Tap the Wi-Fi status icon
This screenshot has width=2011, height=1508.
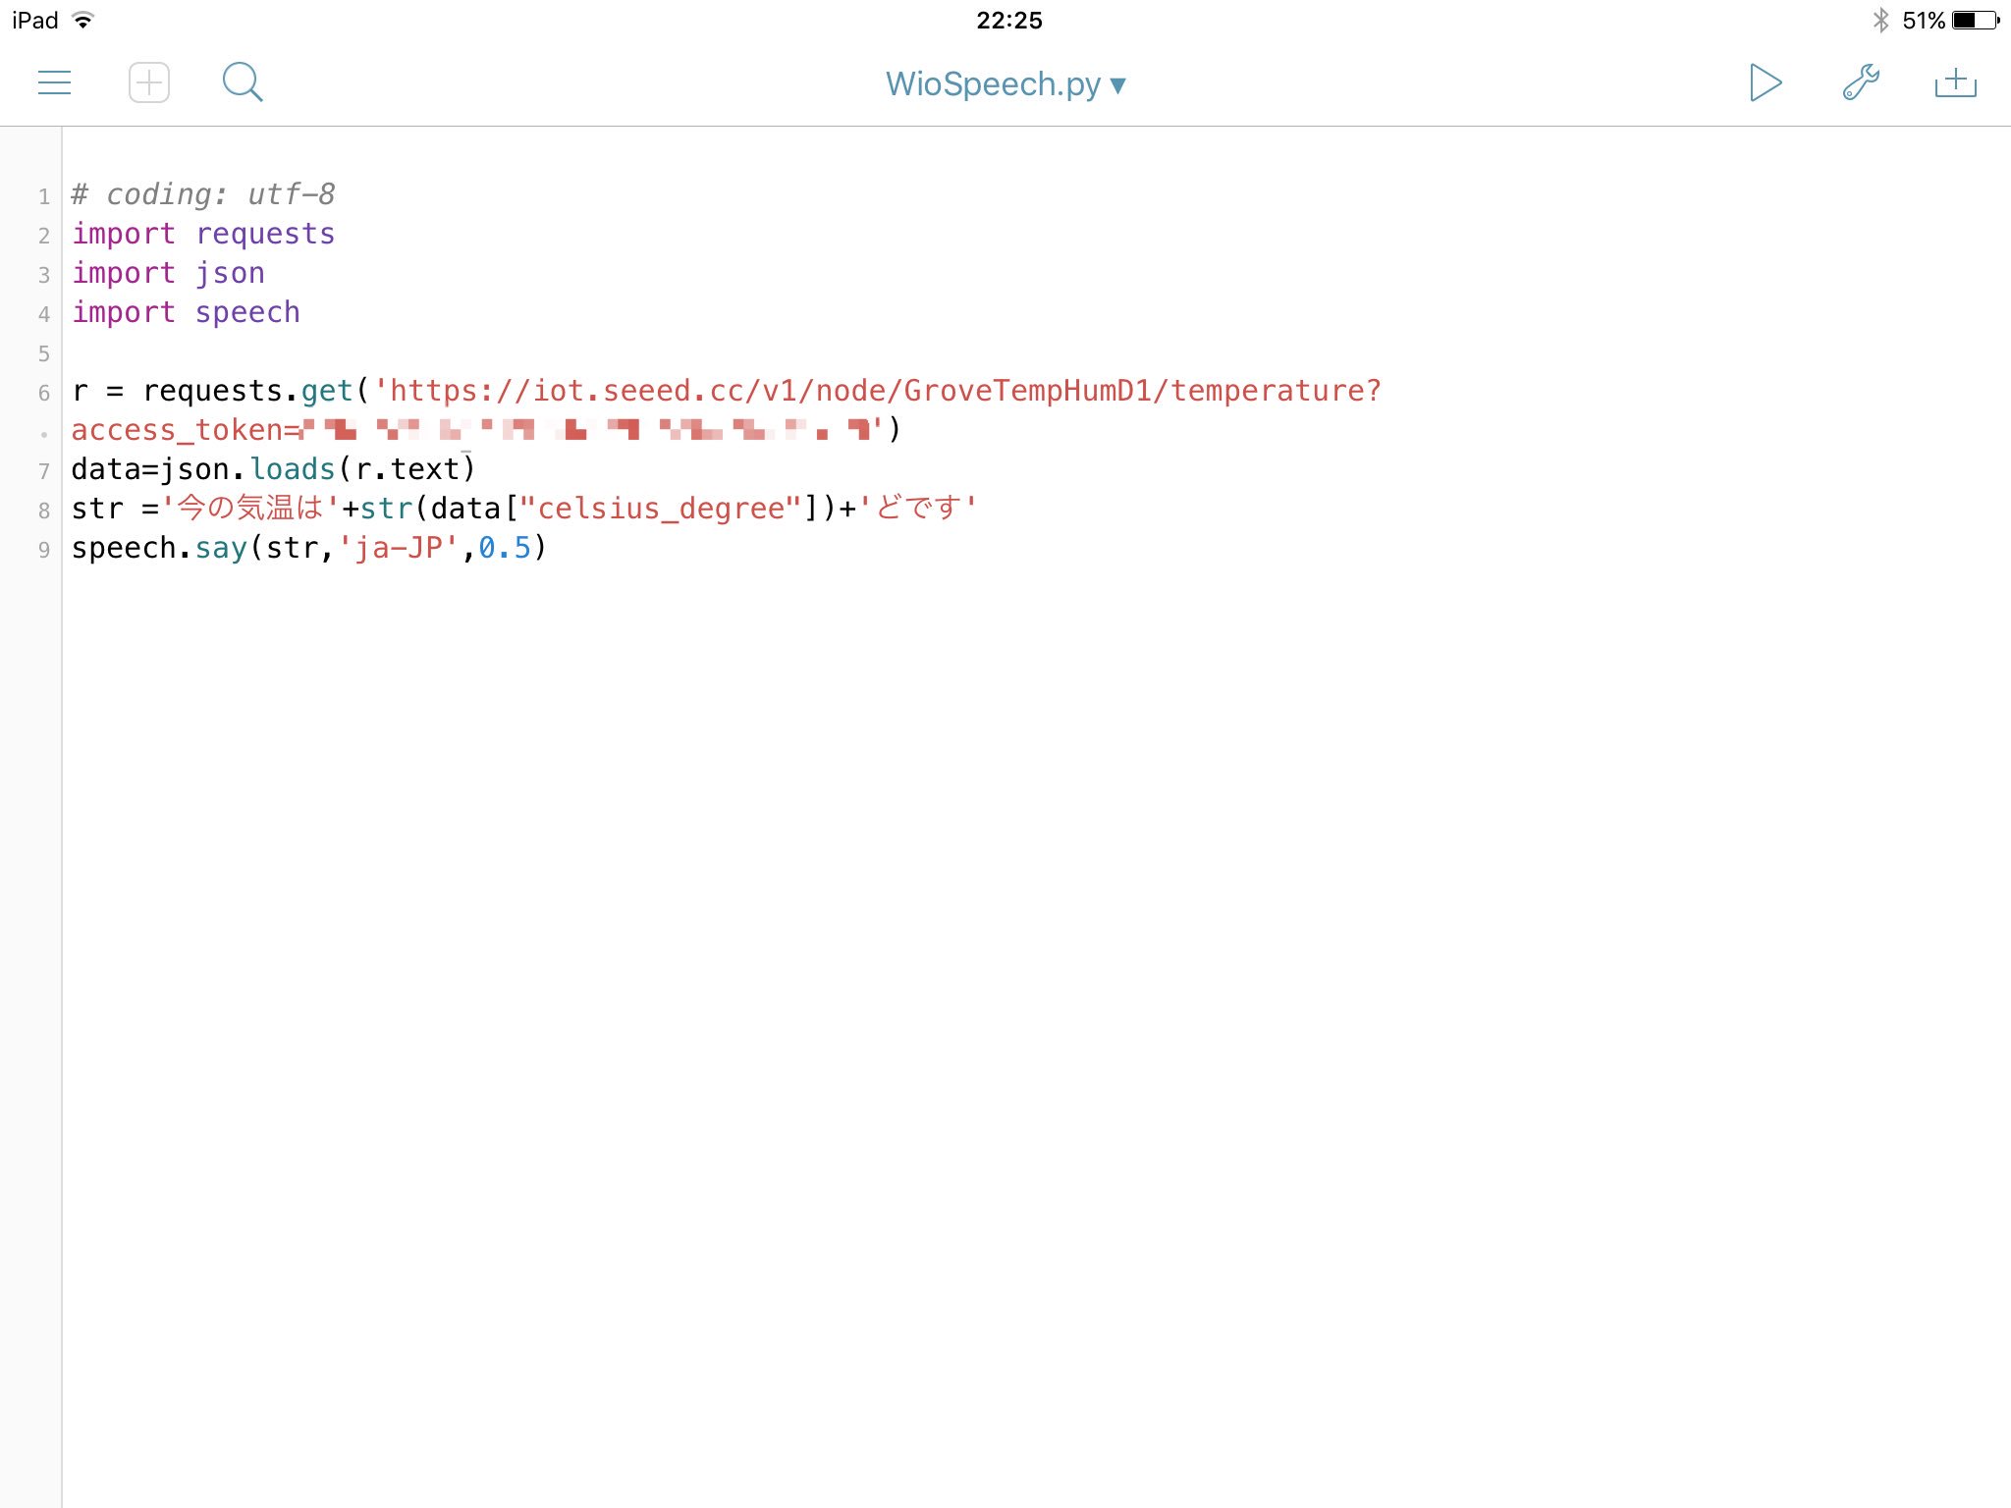(82, 18)
